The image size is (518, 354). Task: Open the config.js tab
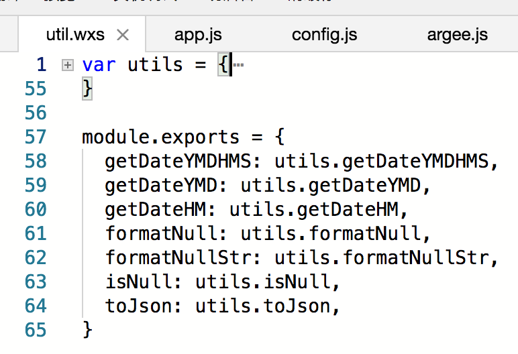324,35
